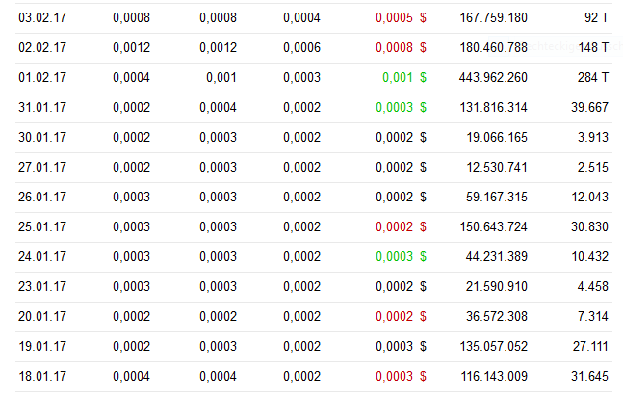Viewport: 623px width, 397px height.
Task: Click the value 39.667 in the last column
Action: click(x=589, y=107)
